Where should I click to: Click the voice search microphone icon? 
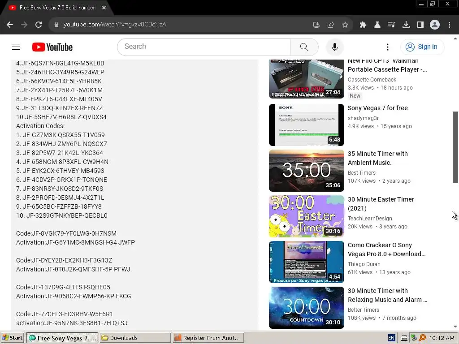(x=334, y=47)
